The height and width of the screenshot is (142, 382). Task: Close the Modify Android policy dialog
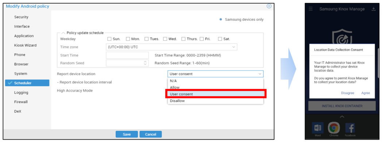(x=269, y=6)
